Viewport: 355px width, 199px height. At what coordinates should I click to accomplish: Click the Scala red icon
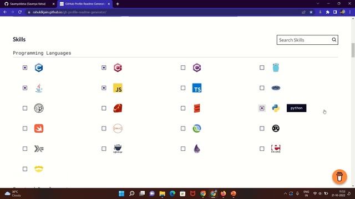(x=197, y=108)
